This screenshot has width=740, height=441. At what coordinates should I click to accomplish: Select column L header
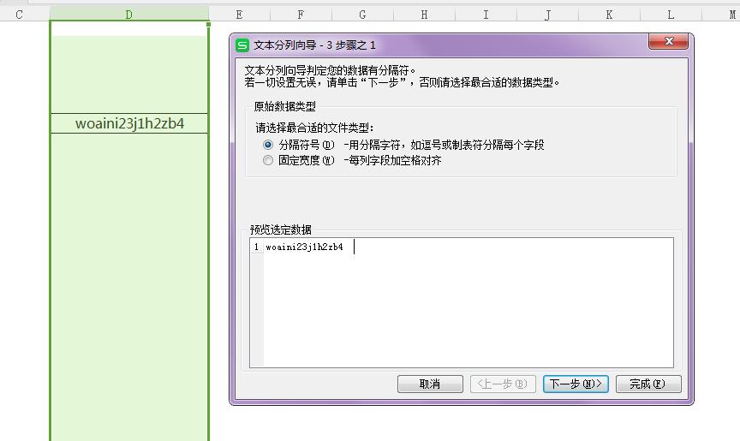pyautogui.click(x=671, y=15)
